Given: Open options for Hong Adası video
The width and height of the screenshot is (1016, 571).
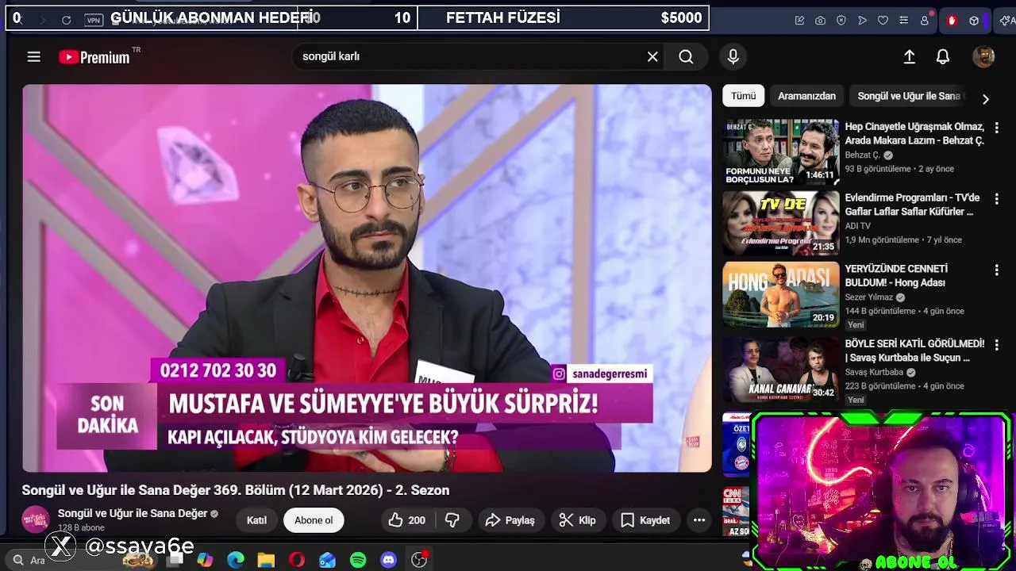Looking at the screenshot, I should click(996, 270).
